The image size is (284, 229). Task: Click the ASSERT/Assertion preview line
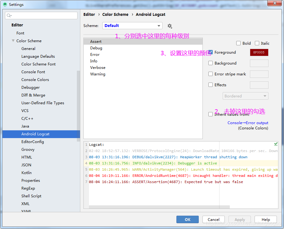[166, 182]
